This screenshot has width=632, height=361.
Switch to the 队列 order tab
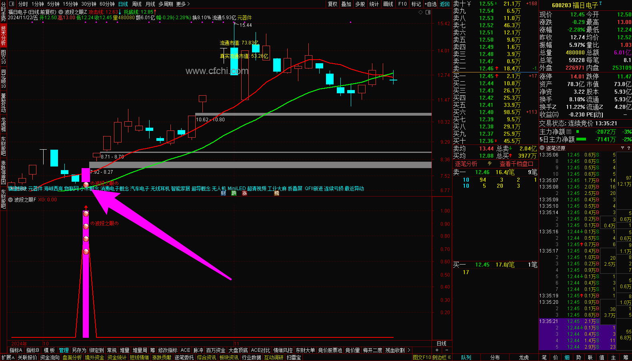(x=466, y=357)
